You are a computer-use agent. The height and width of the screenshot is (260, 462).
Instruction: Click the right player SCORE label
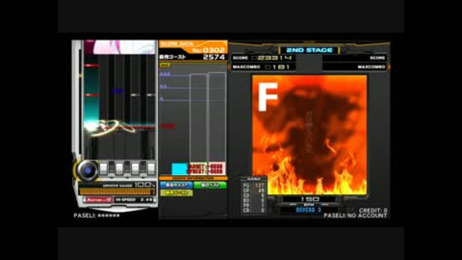[x=377, y=58]
